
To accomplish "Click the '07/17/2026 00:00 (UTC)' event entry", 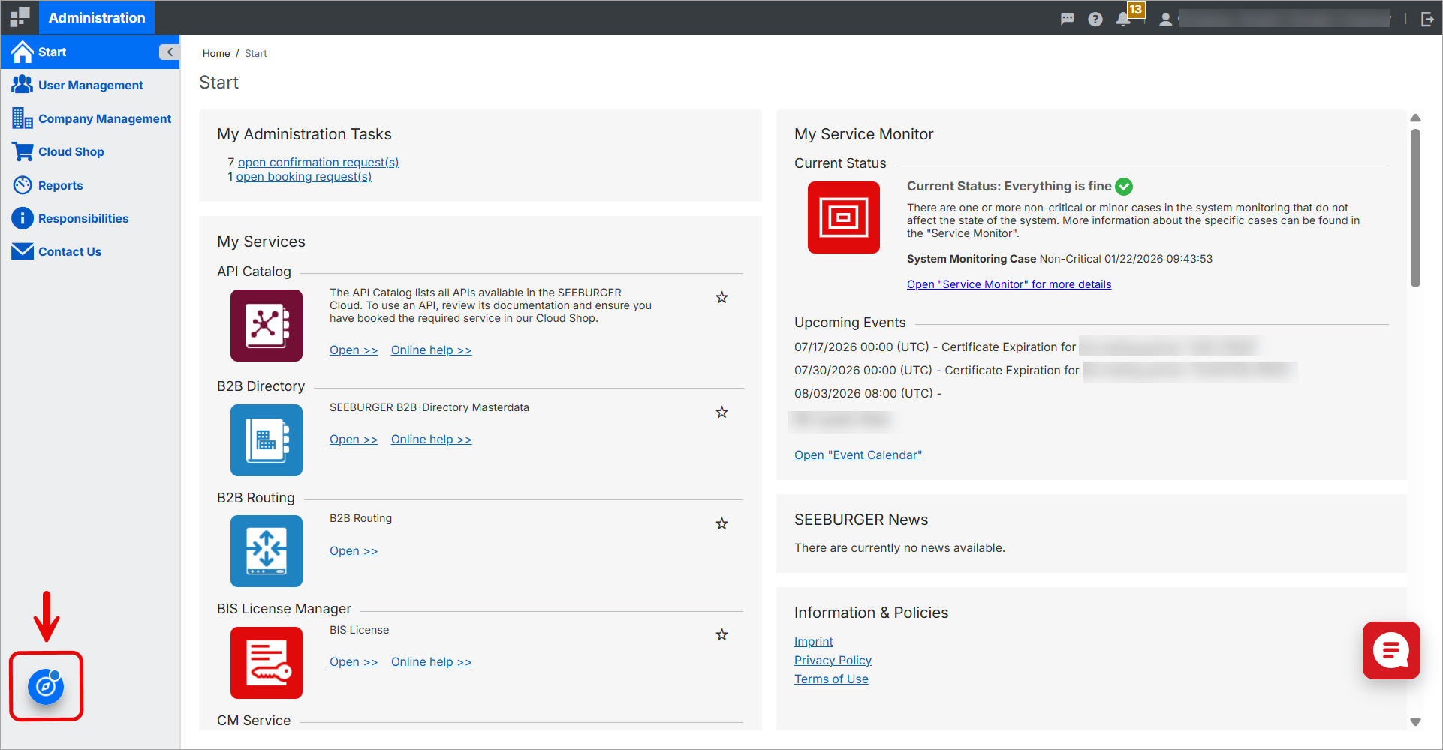I will tap(1026, 346).
